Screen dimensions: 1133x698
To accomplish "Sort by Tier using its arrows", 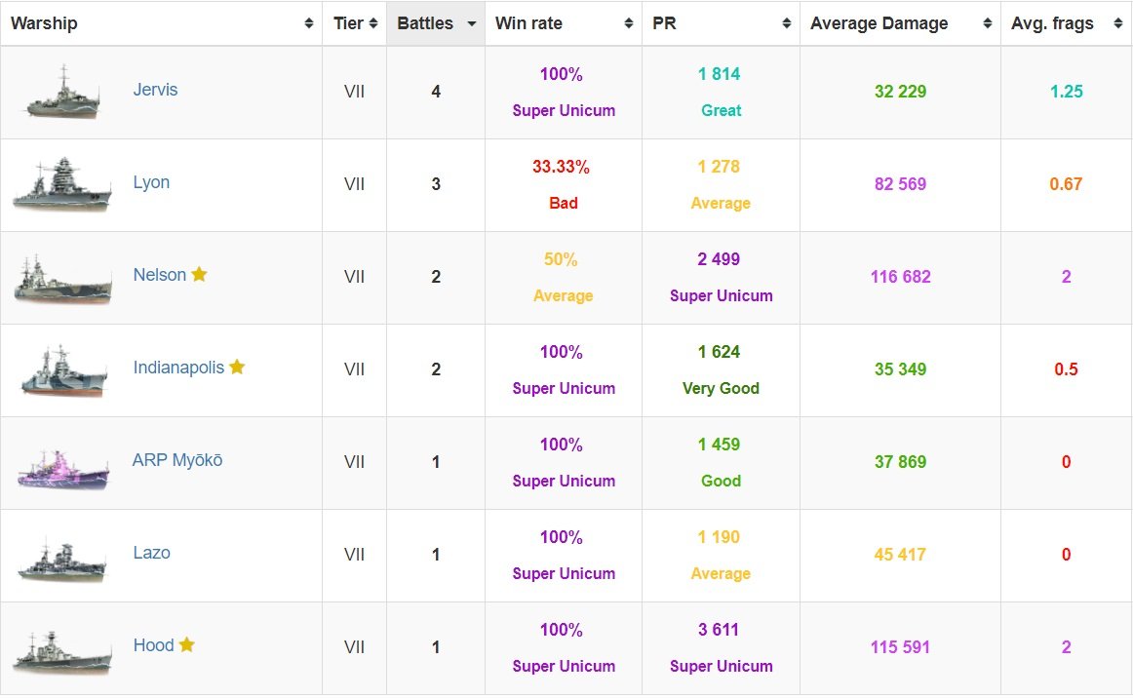I will tap(372, 23).
